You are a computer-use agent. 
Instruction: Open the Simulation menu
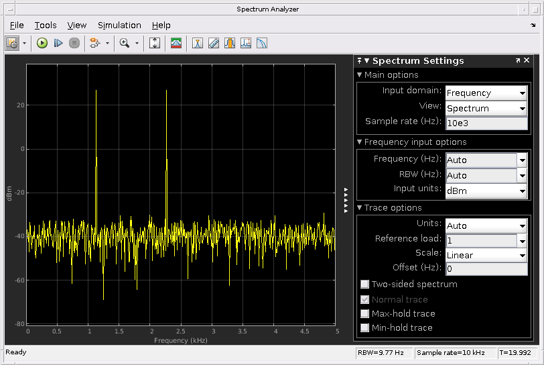[119, 25]
